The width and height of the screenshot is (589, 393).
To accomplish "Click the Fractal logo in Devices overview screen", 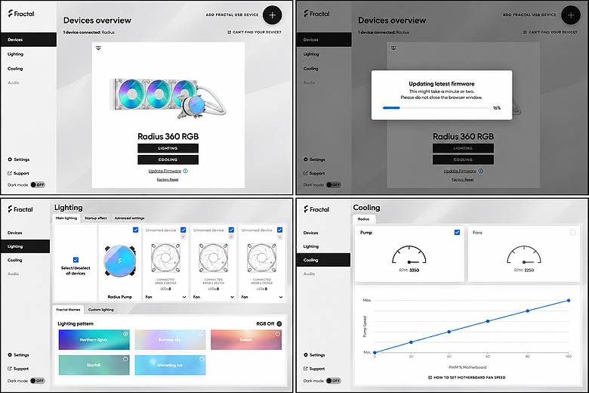I will (x=21, y=14).
